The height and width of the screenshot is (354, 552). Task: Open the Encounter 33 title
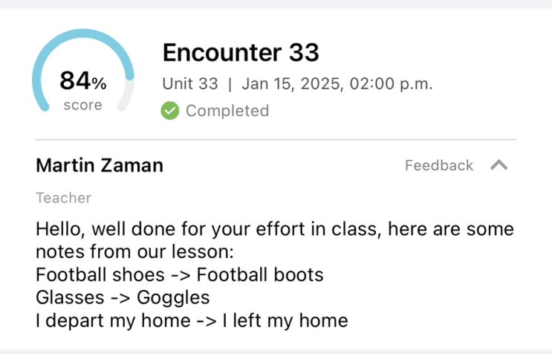point(240,53)
